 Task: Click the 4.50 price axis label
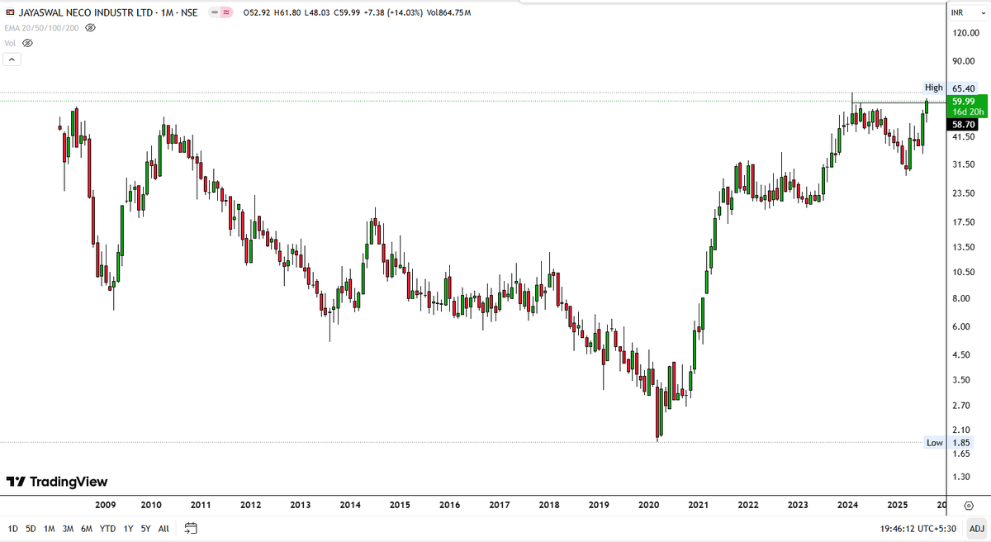pos(961,355)
